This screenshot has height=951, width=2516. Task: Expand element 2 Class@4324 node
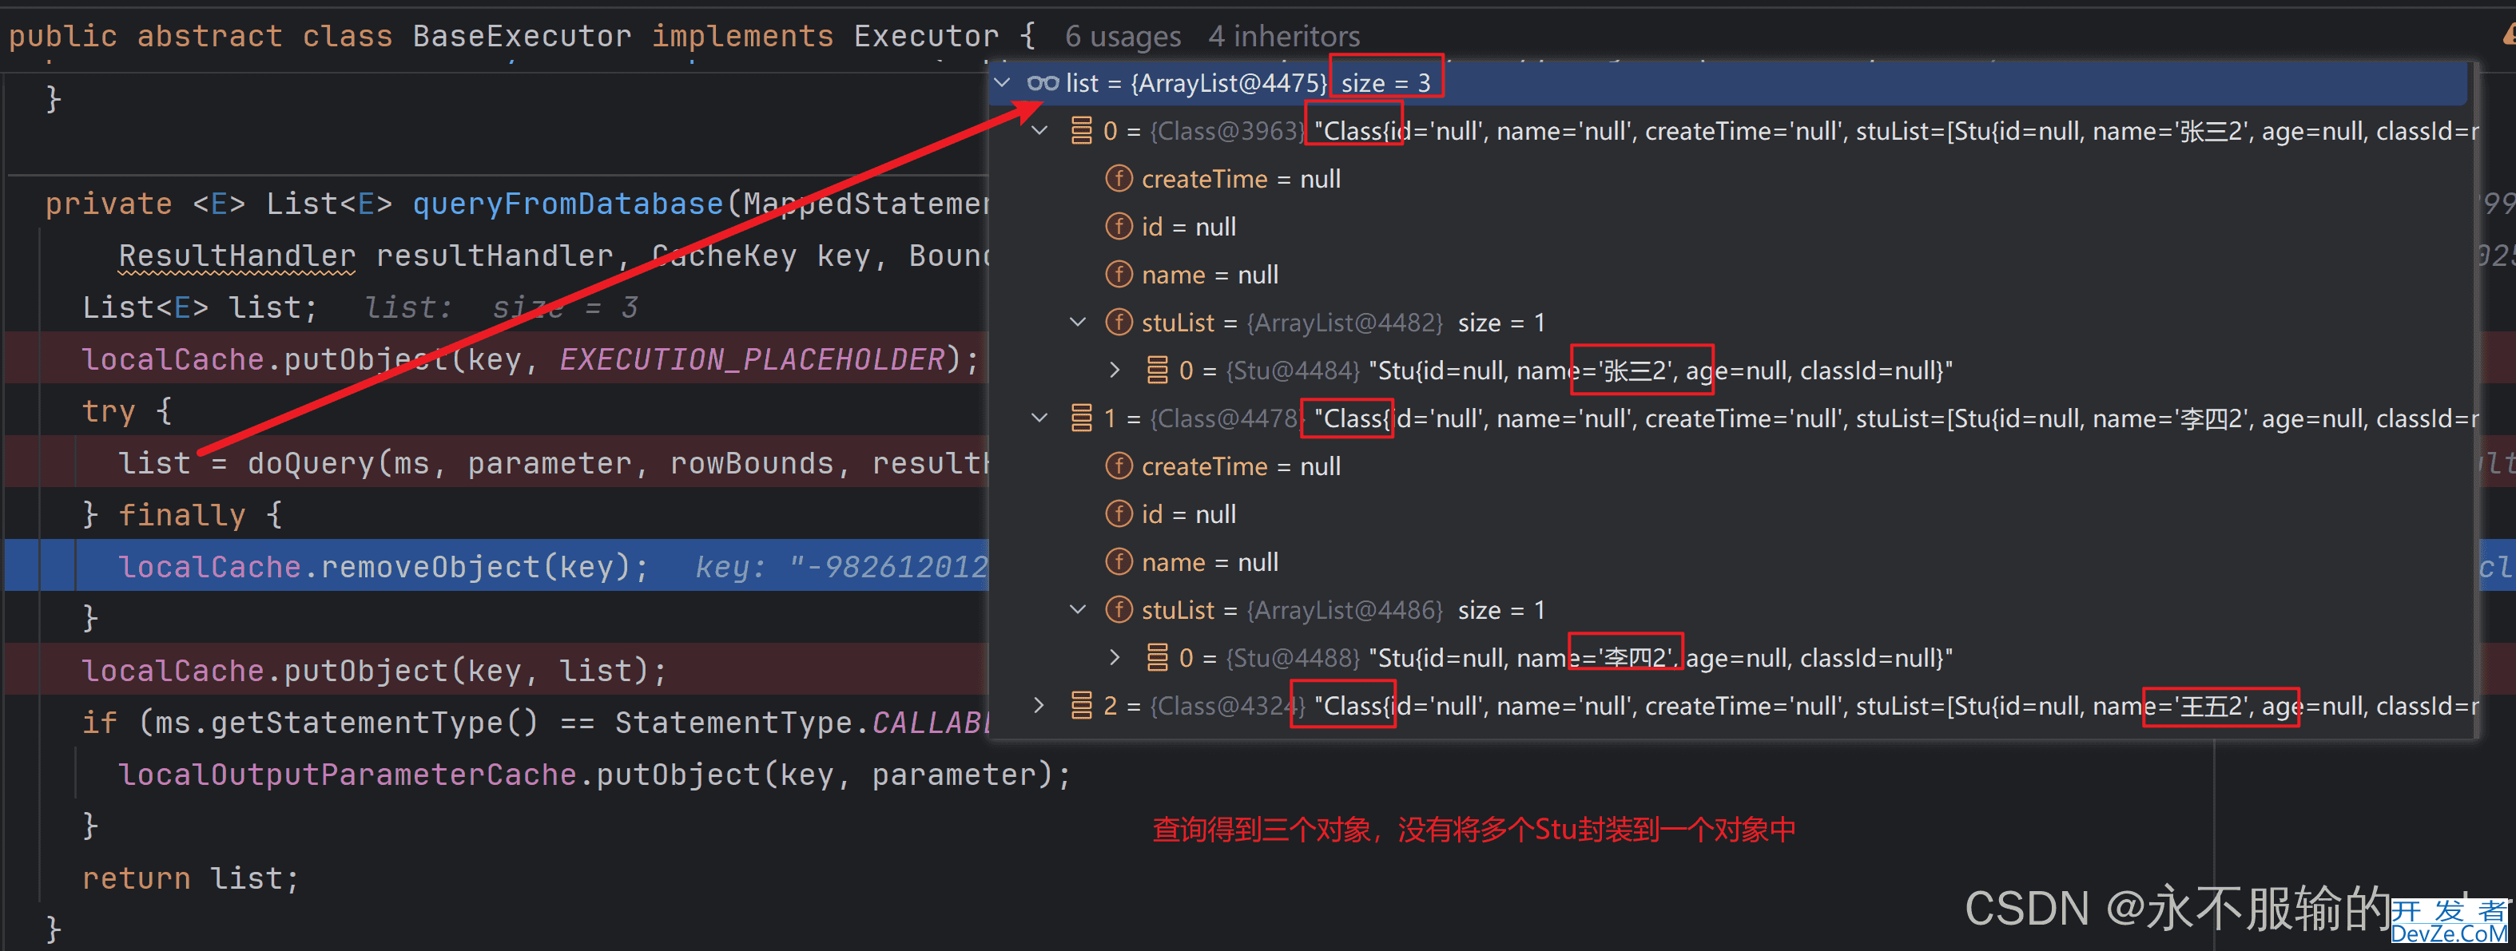[1039, 705]
